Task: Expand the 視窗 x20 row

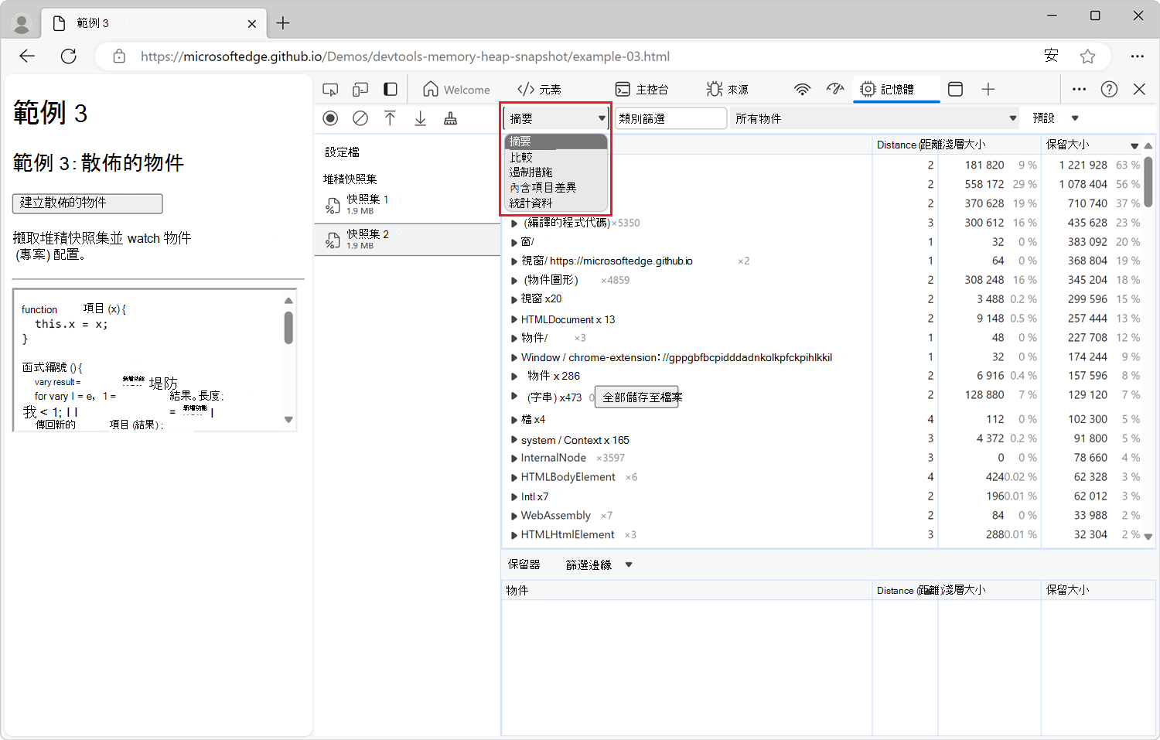Action: (514, 299)
